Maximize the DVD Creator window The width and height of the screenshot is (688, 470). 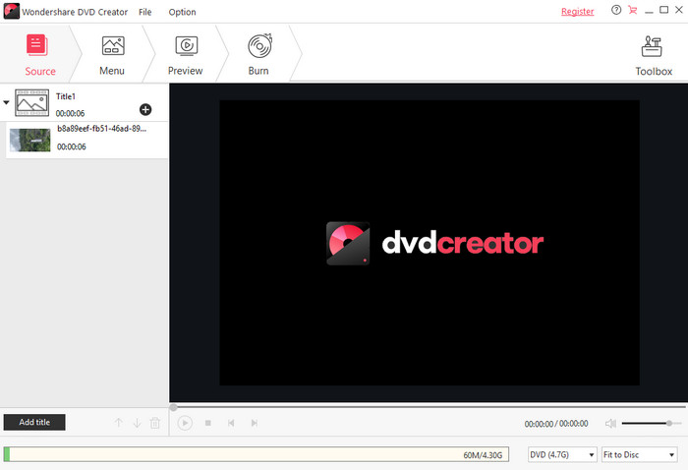tap(663, 10)
